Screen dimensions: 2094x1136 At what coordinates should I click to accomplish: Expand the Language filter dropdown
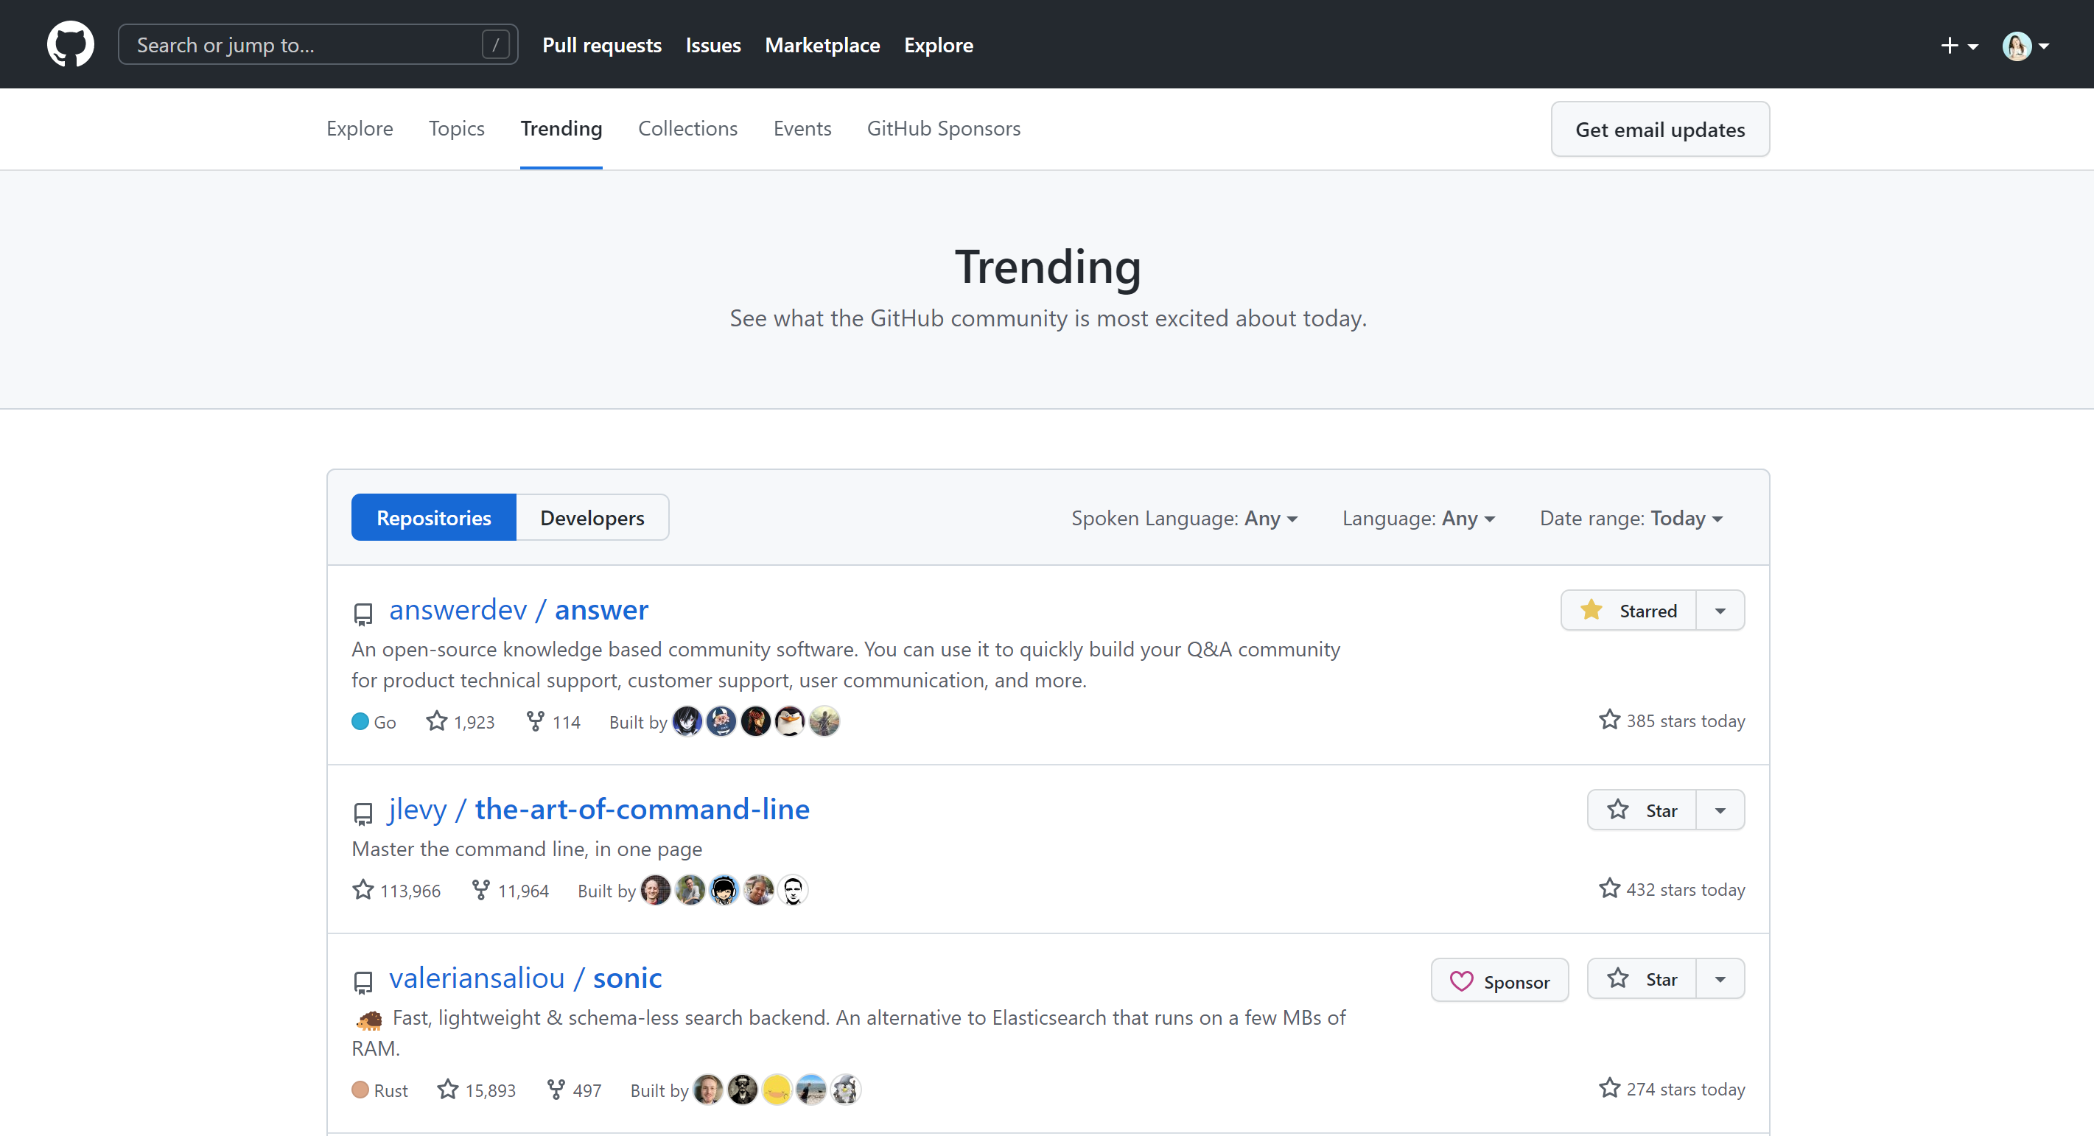tap(1418, 519)
